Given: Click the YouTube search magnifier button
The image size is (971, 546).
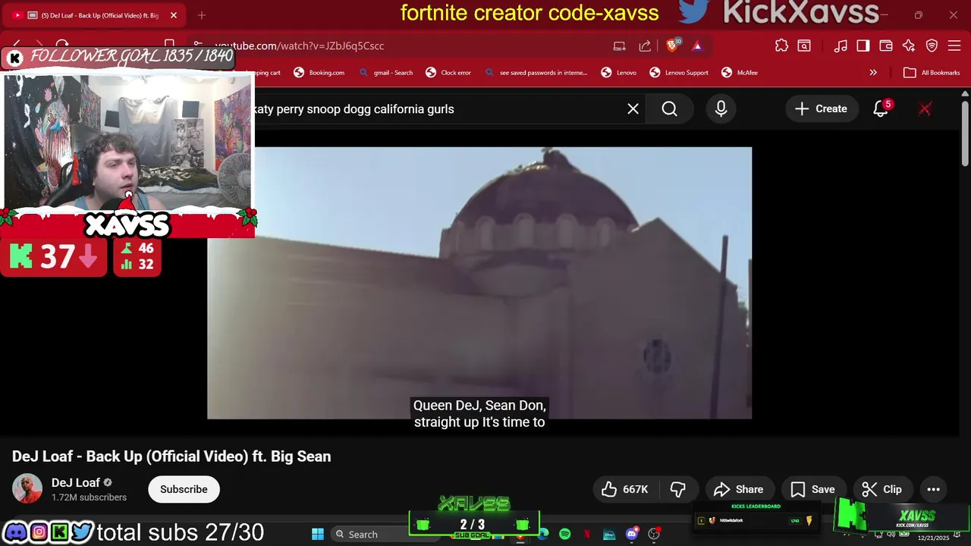Looking at the screenshot, I should pos(669,109).
